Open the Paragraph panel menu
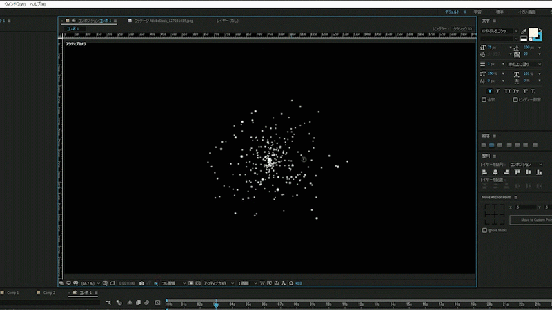 (x=494, y=136)
